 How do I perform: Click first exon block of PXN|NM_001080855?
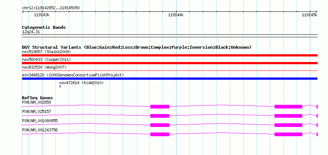click(x=160, y=125)
